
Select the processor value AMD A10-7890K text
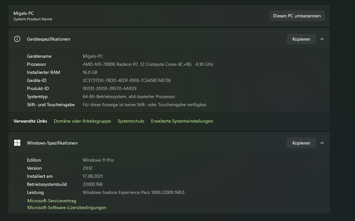tap(148, 64)
